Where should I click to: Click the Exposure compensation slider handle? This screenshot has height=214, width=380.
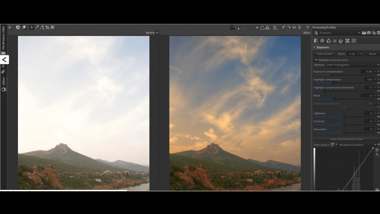click(x=332, y=75)
